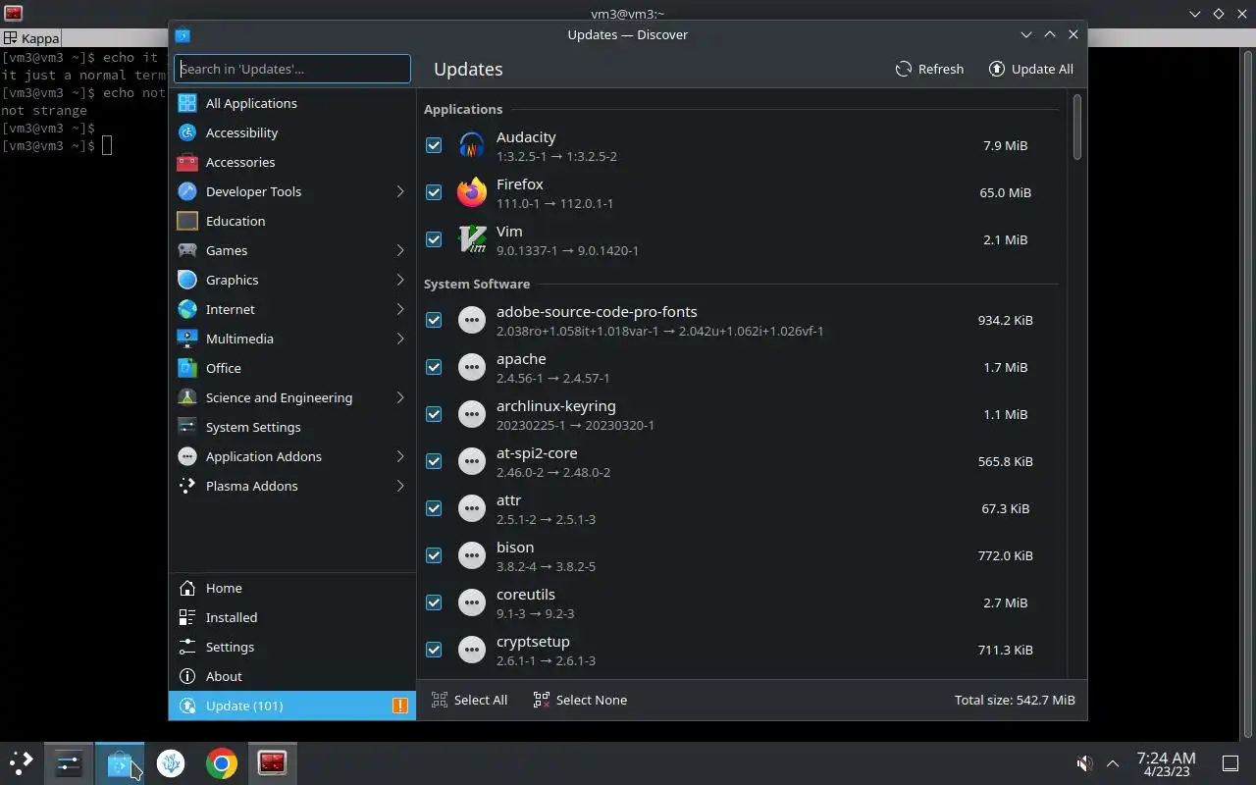Click the Update All button
The width and height of the screenshot is (1256, 785).
coord(1030,69)
